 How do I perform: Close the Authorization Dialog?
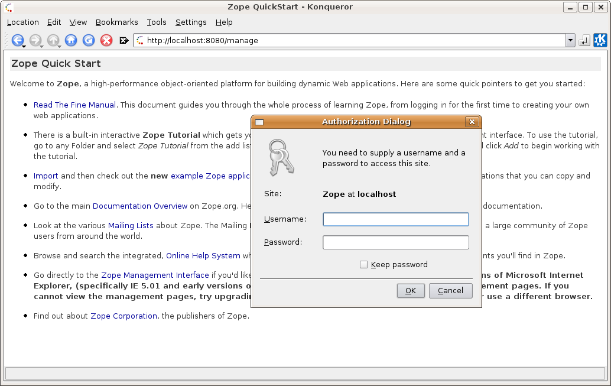point(472,122)
